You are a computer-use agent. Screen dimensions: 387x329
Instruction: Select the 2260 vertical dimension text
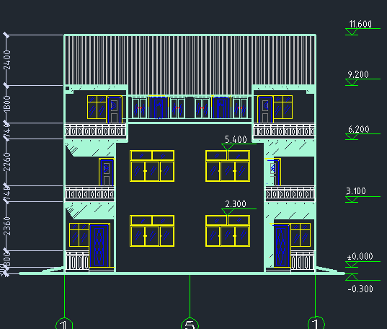(x=7, y=162)
